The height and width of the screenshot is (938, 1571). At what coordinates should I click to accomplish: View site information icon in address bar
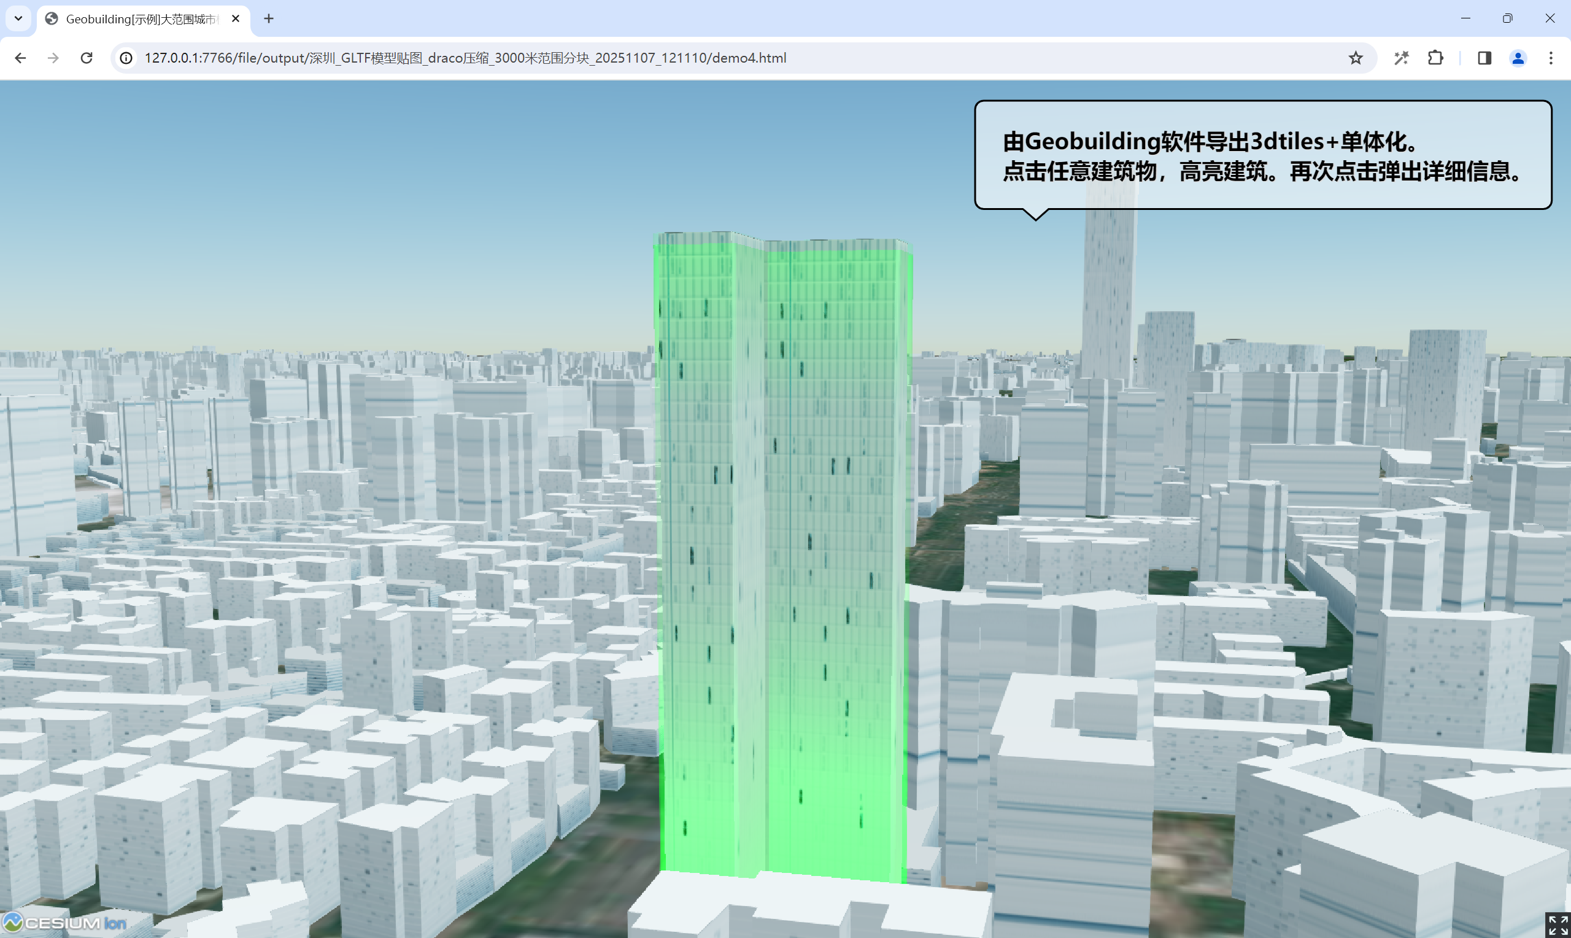point(126,58)
